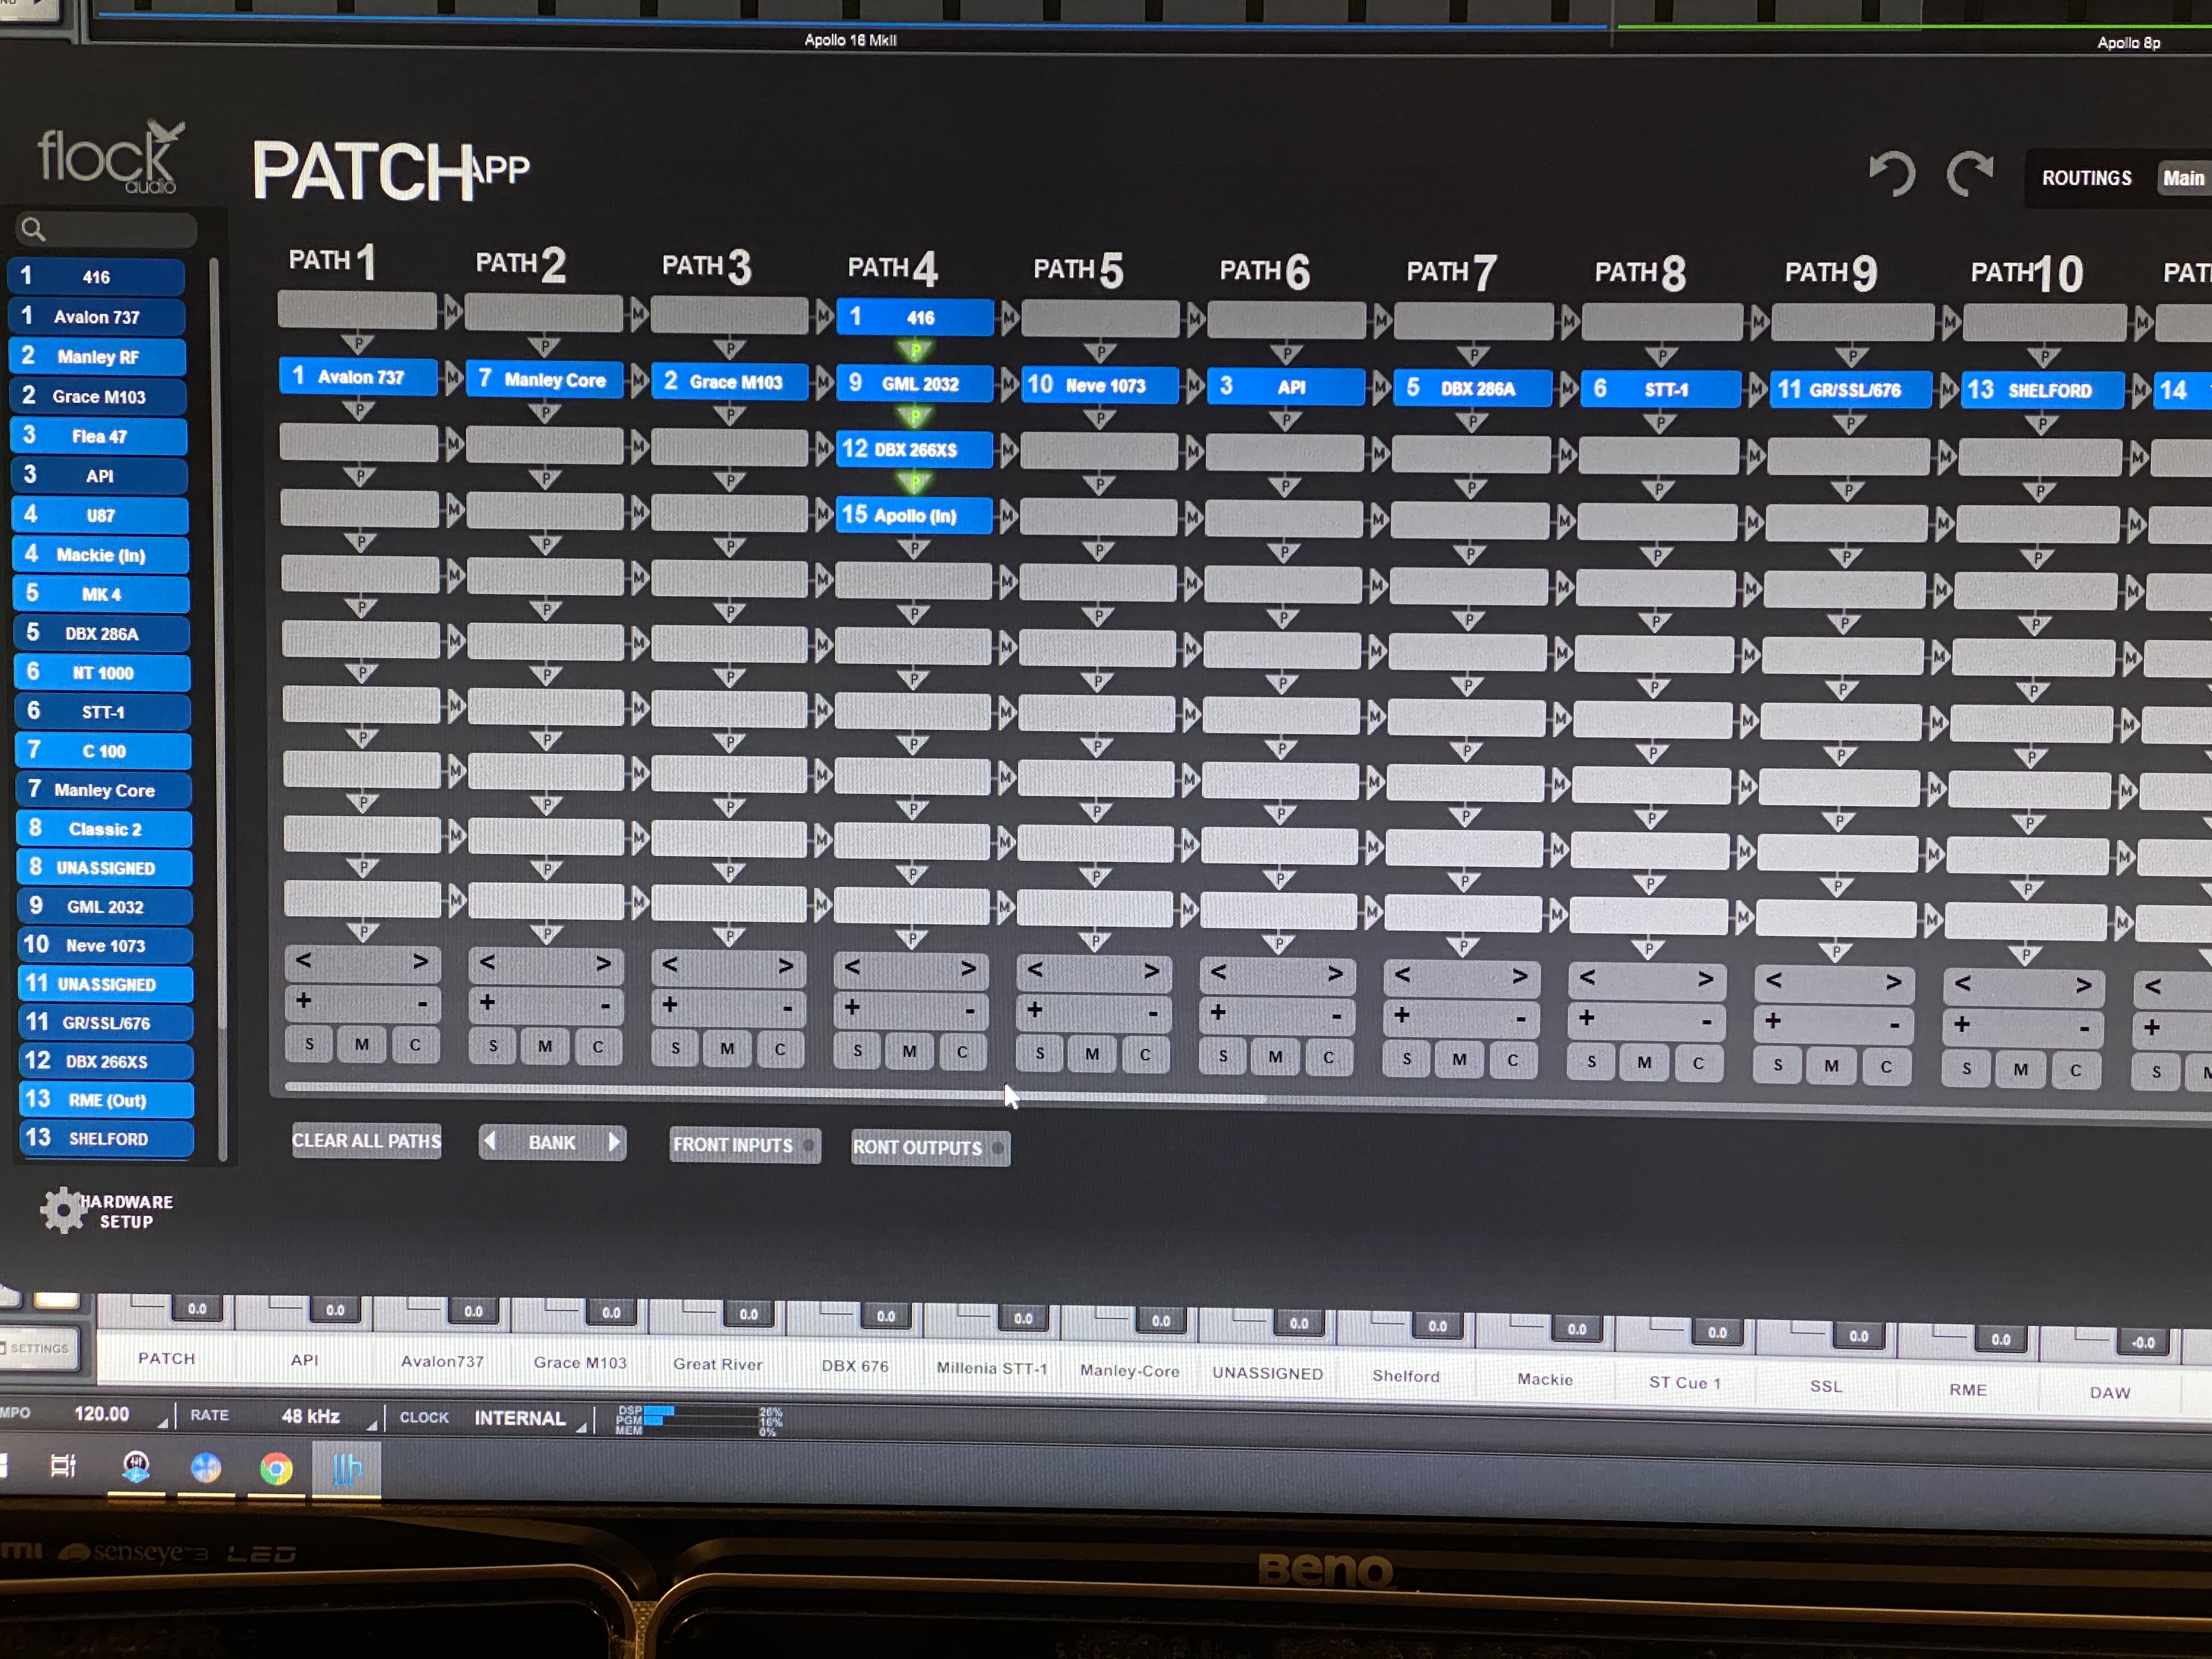The width and height of the screenshot is (2212, 1659).
Task: Click the left arrow under Path 1
Action: [x=304, y=961]
